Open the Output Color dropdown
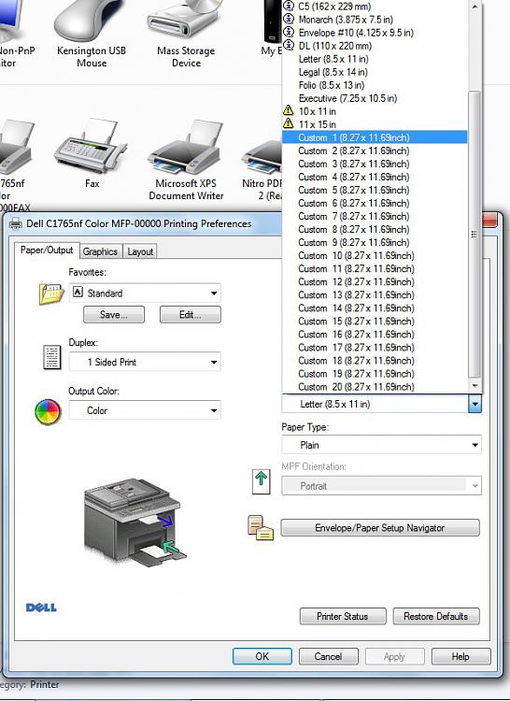The height and width of the screenshot is (701, 510). coord(145,410)
